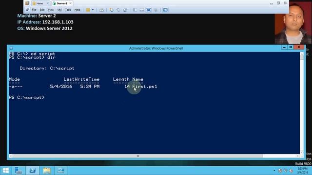Close the PowerShell window

[x=299, y=47]
